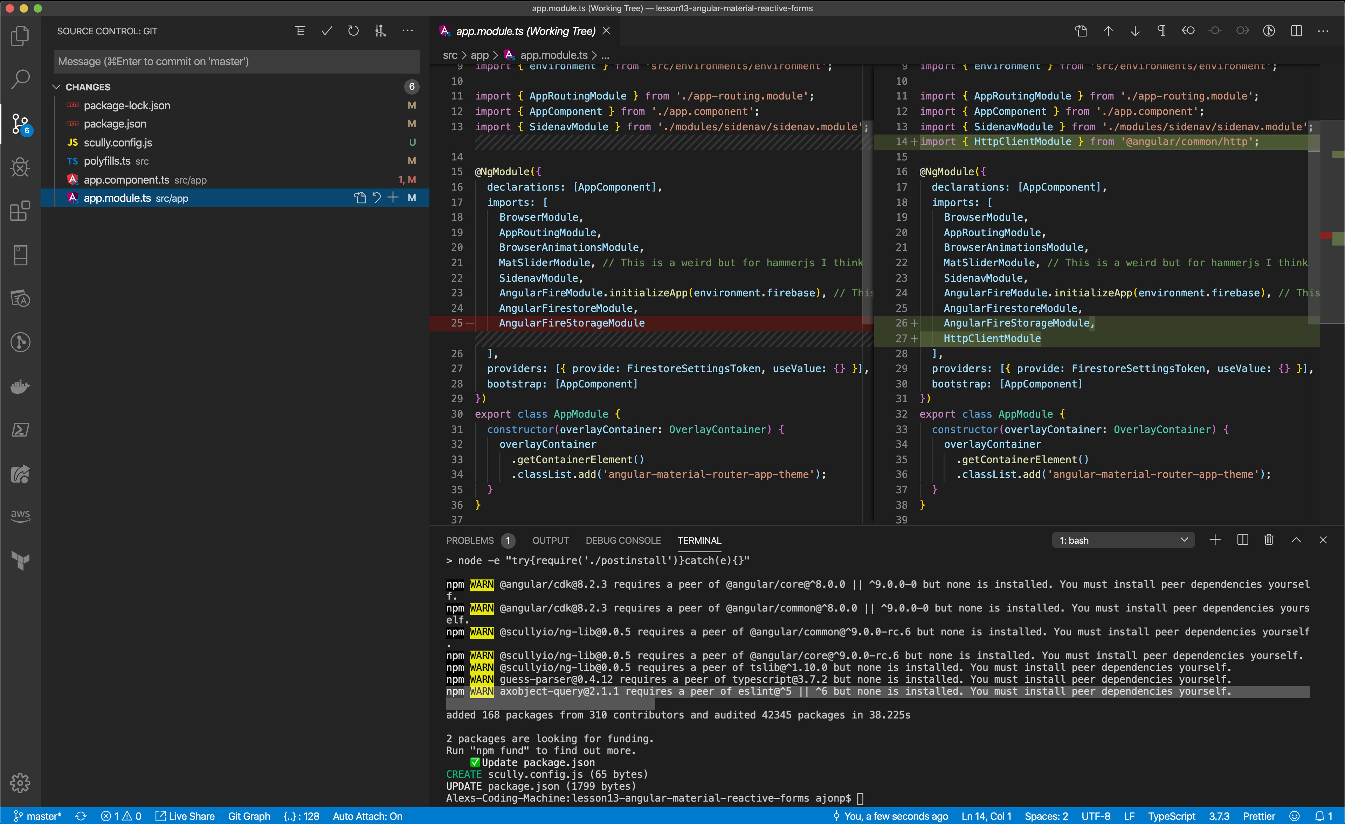Open Git Graph from status bar

249,816
